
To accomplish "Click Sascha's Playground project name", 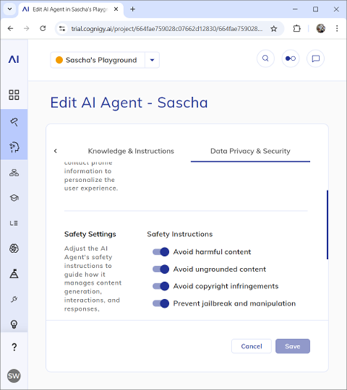I will tap(101, 60).
